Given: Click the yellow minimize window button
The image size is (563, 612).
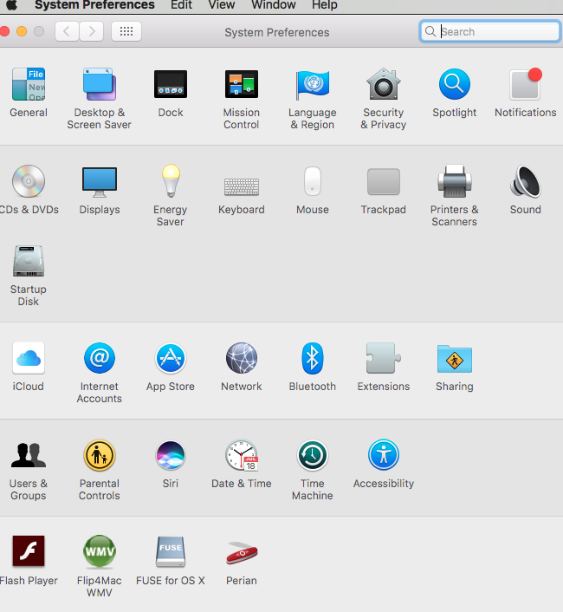Looking at the screenshot, I should (22, 31).
